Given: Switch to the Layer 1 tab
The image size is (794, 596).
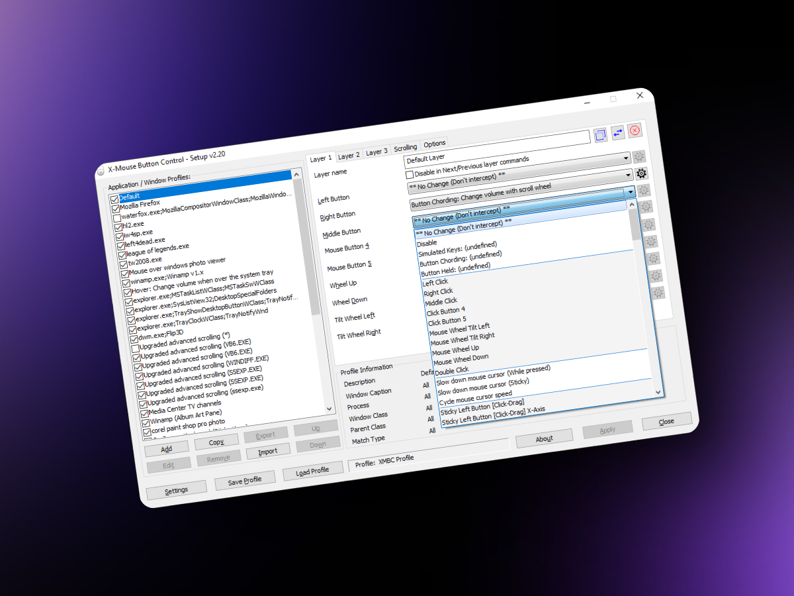Looking at the screenshot, I should pos(321,158).
